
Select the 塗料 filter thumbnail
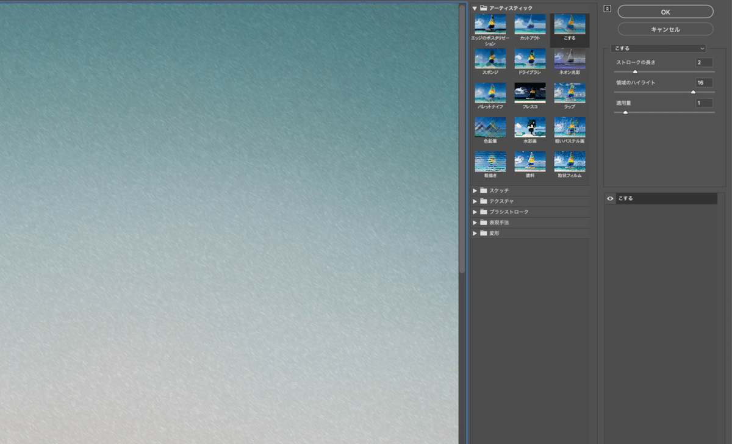point(529,161)
